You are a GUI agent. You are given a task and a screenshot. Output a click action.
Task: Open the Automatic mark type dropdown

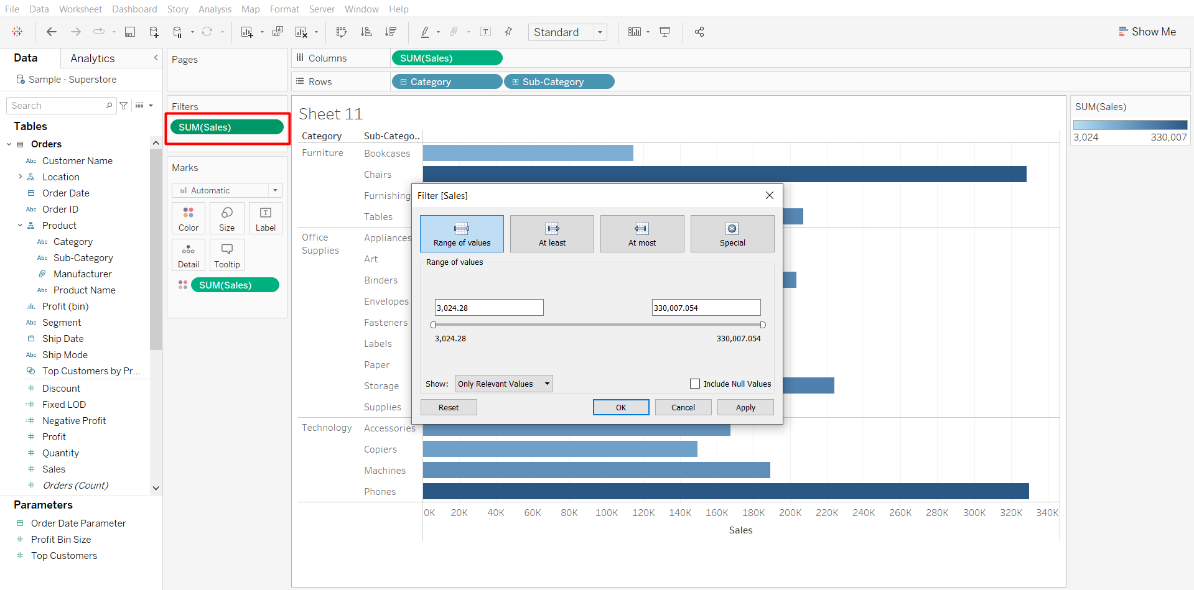tap(227, 190)
